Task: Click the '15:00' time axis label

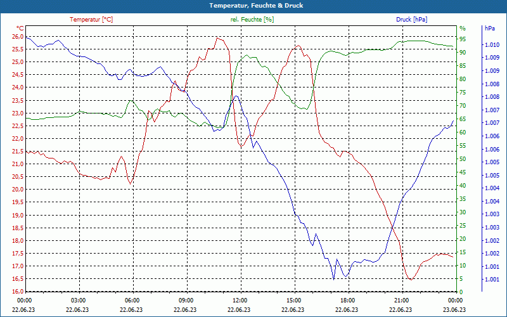Action: (293, 301)
